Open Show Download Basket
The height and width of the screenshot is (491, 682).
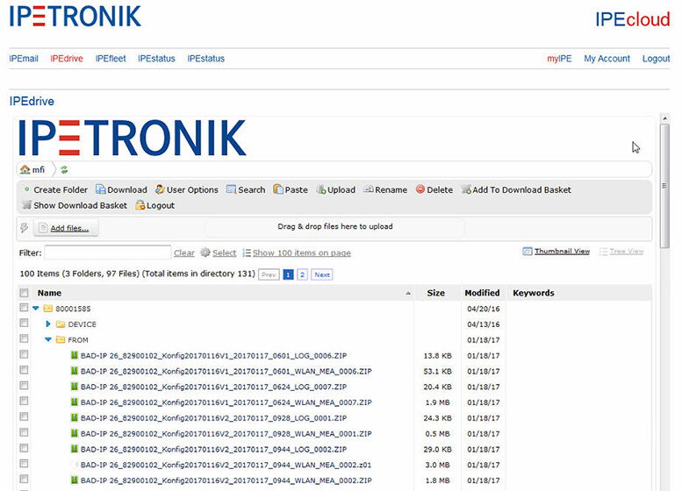(x=26, y=205)
